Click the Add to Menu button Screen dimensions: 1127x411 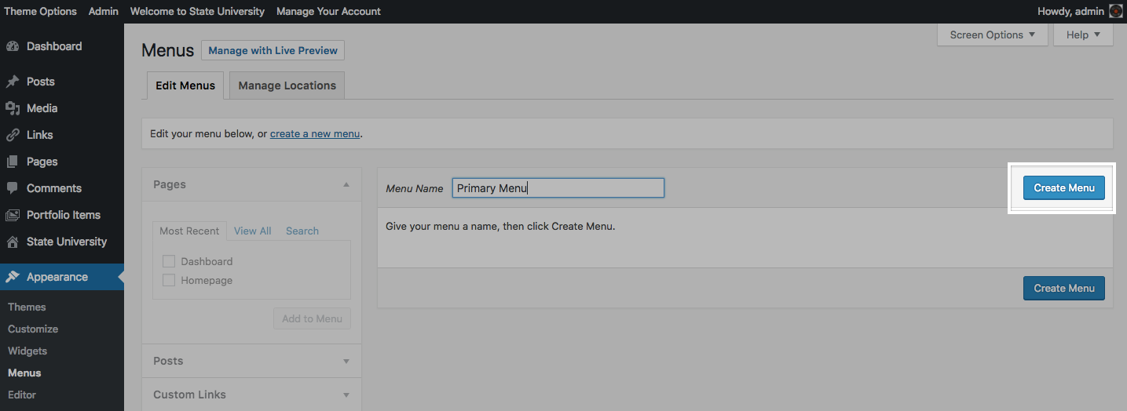point(312,318)
